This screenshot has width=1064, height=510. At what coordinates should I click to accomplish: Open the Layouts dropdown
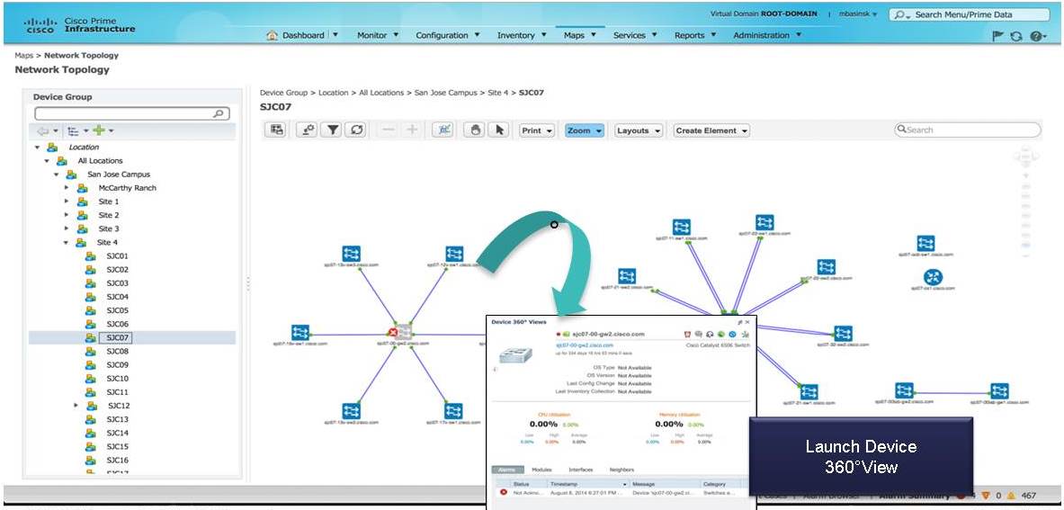(x=638, y=130)
